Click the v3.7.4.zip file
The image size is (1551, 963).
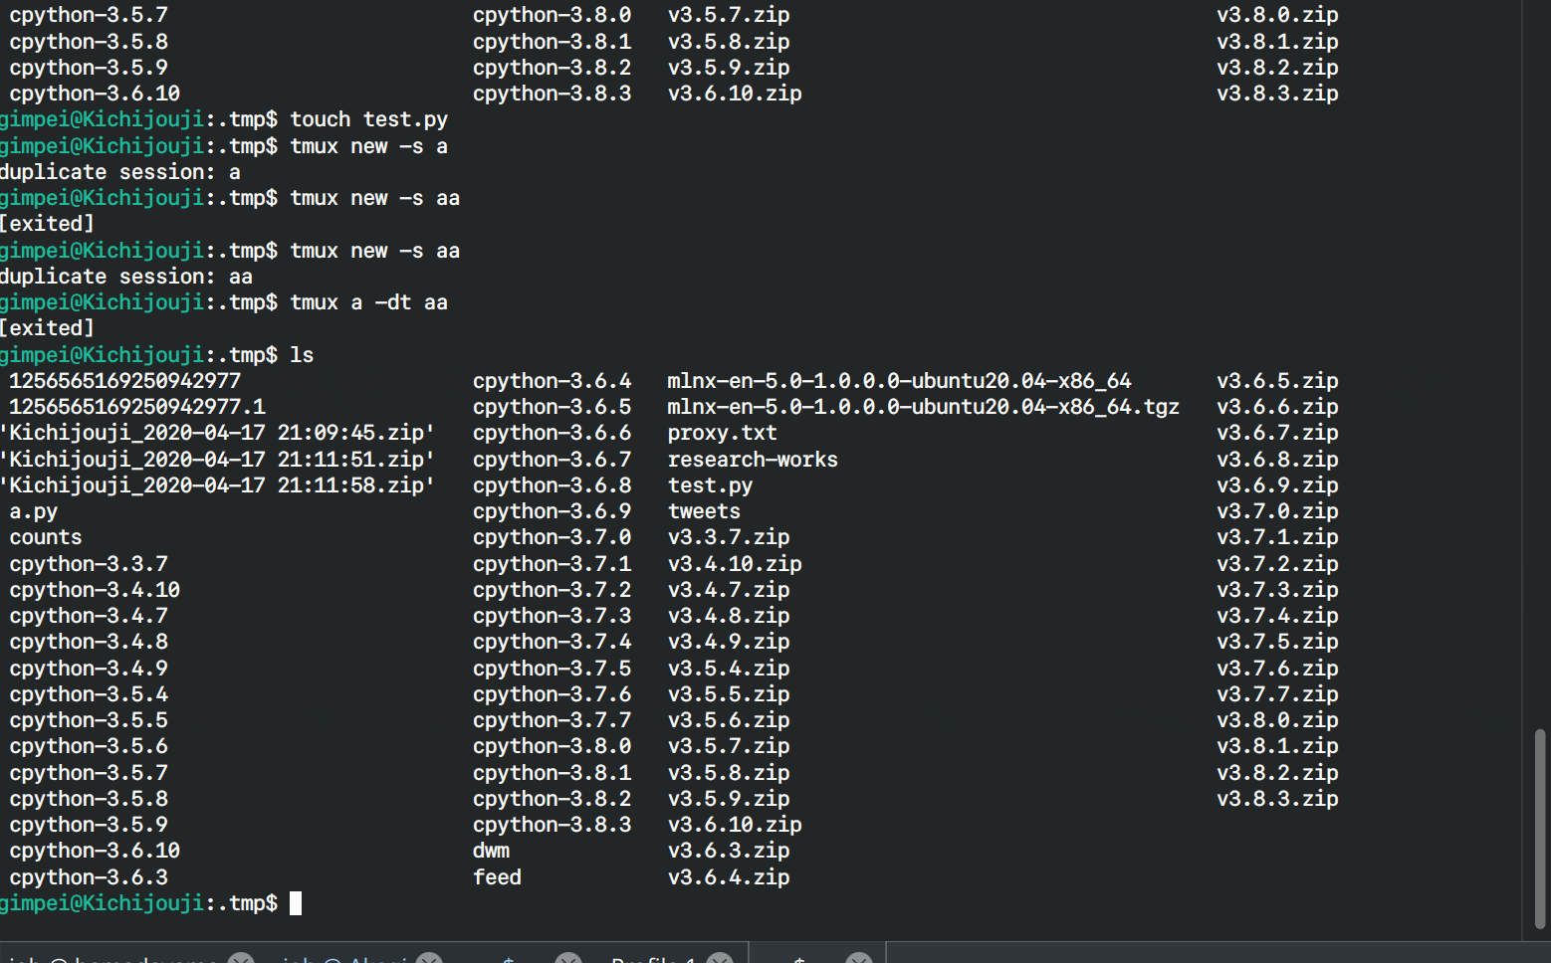click(x=1277, y=616)
